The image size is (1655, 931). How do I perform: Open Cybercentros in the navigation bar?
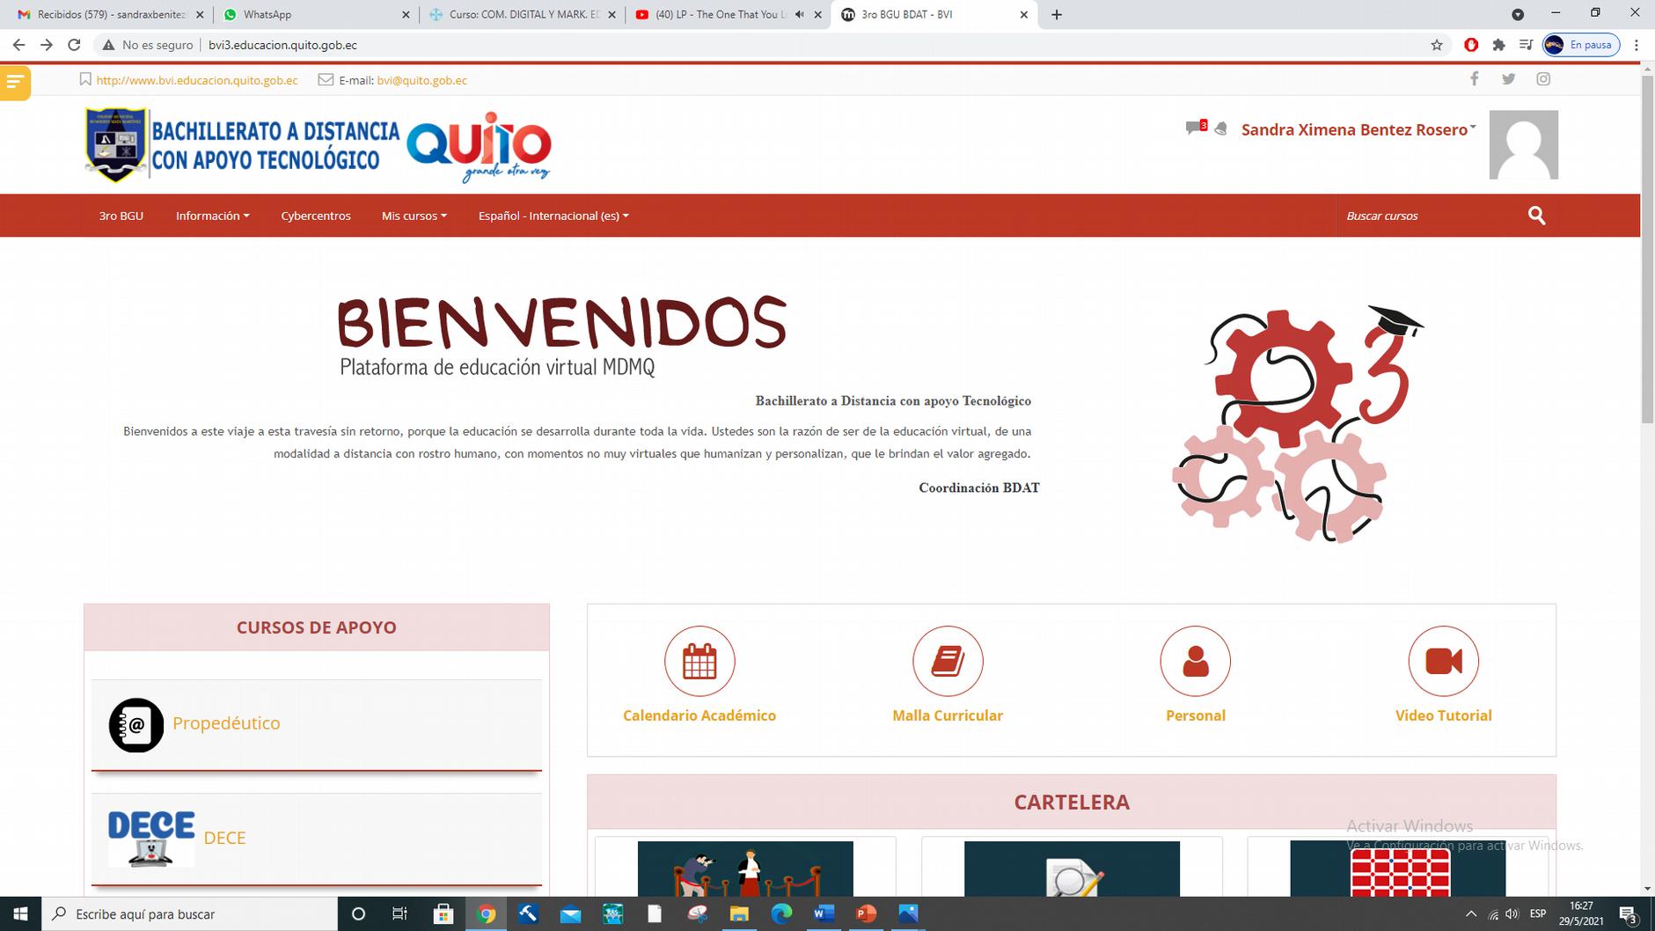pos(316,216)
